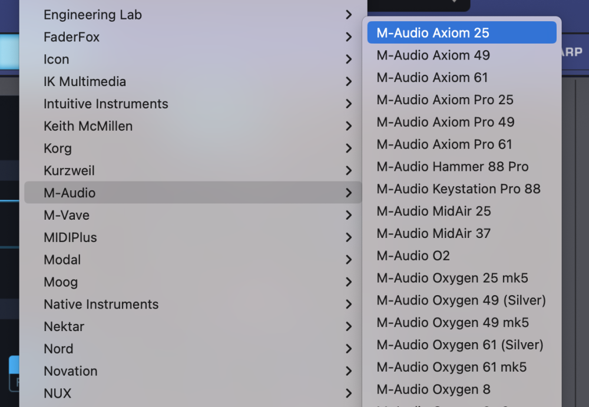Pick M-Audio Axiom Pro 61
This screenshot has width=589, height=407.
[444, 144]
